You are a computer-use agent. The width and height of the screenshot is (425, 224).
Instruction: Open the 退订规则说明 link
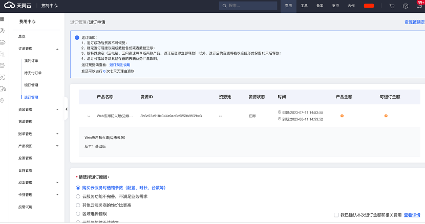tap(119, 65)
